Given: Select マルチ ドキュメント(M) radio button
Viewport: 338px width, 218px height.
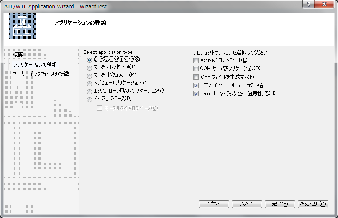Looking at the screenshot, I should [x=90, y=76].
